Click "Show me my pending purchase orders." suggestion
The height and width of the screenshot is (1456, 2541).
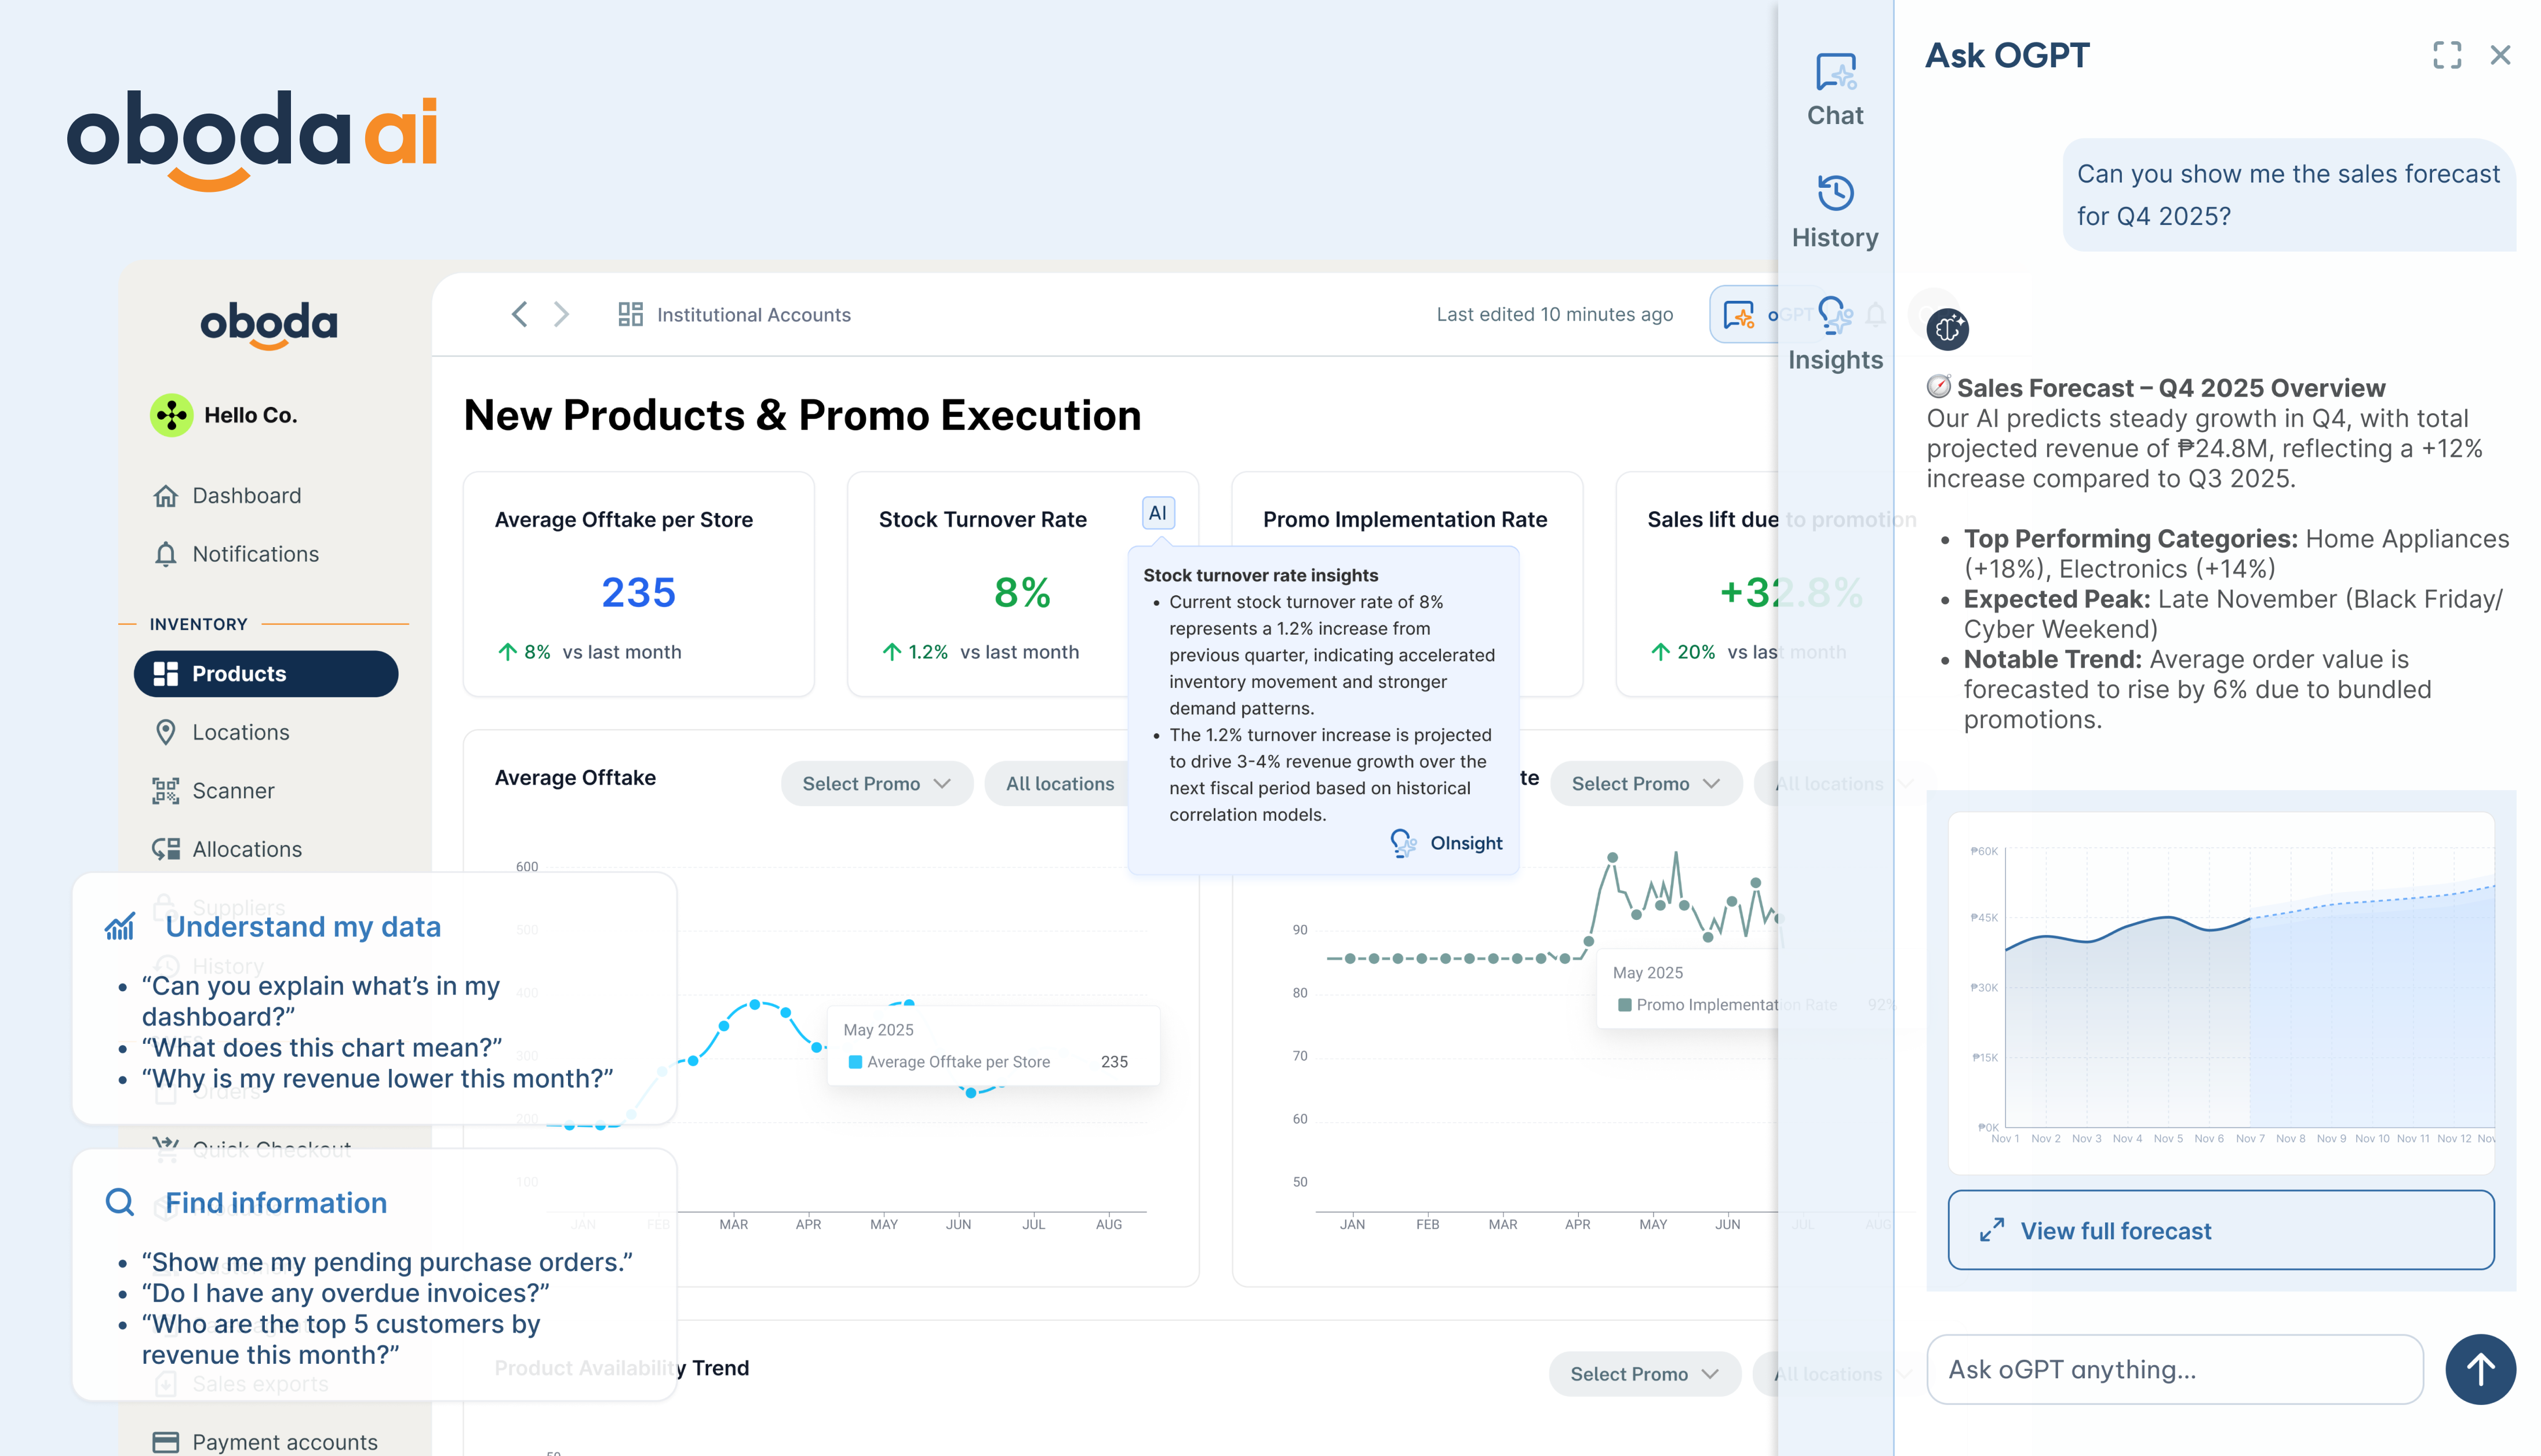tap(387, 1262)
